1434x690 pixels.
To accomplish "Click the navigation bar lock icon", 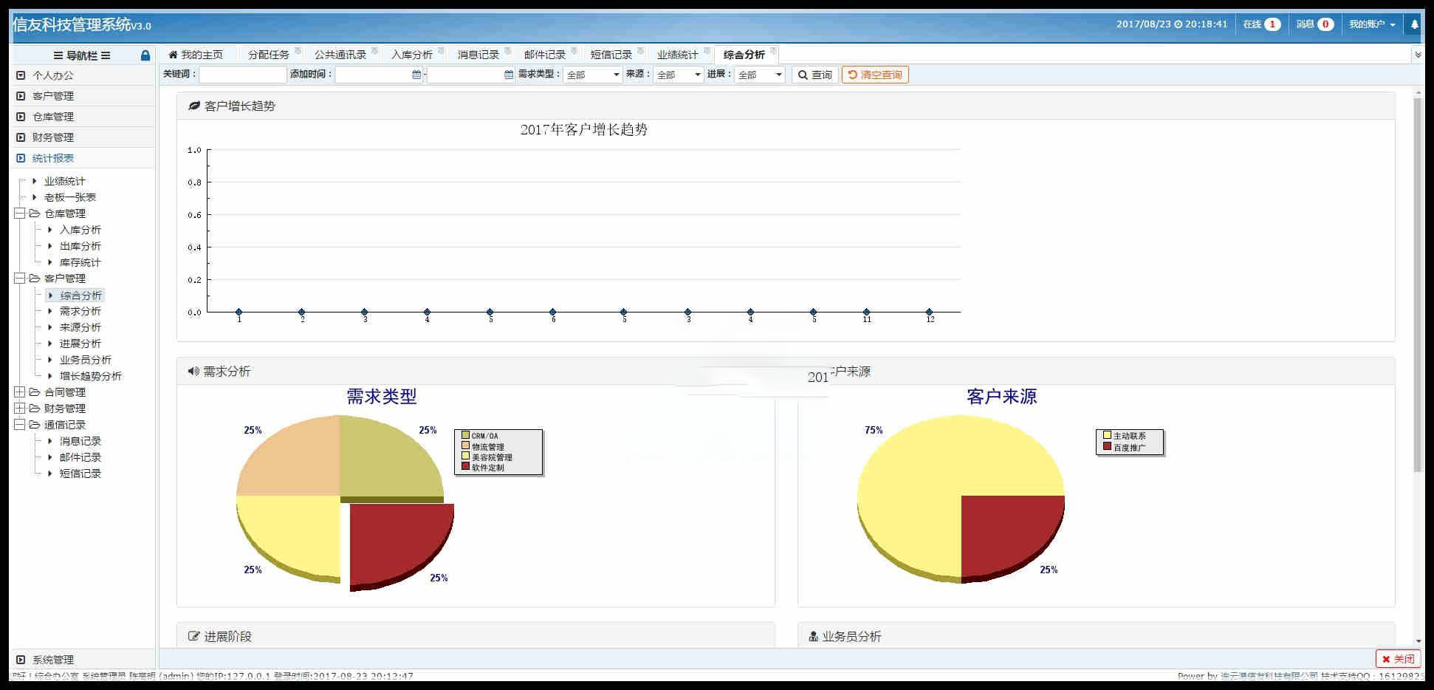I will pos(145,55).
